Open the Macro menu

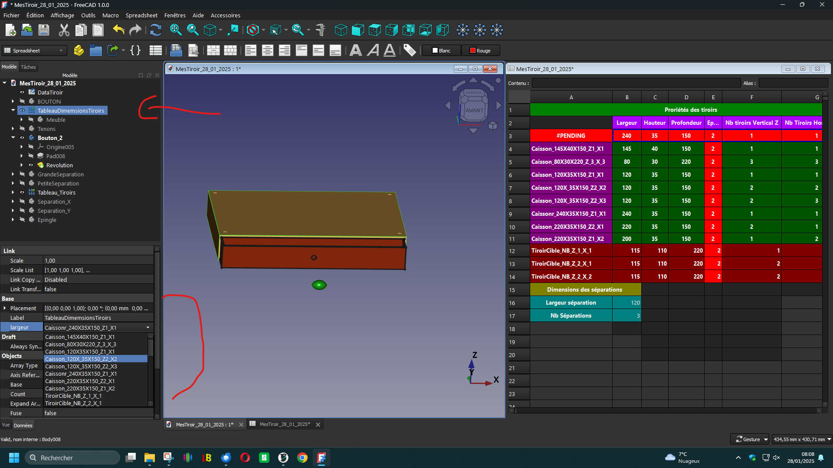(x=110, y=15)
